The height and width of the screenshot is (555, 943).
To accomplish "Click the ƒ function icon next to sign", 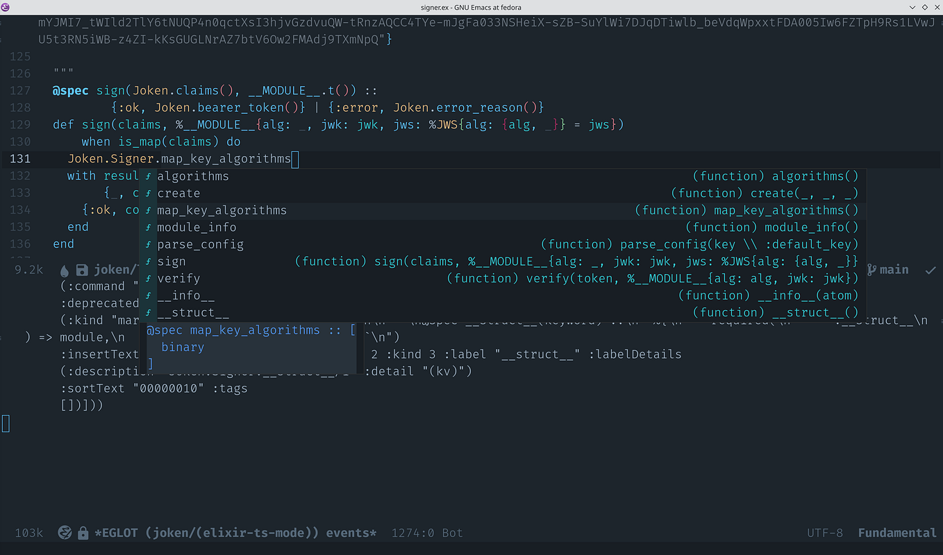I will point(148,261).
